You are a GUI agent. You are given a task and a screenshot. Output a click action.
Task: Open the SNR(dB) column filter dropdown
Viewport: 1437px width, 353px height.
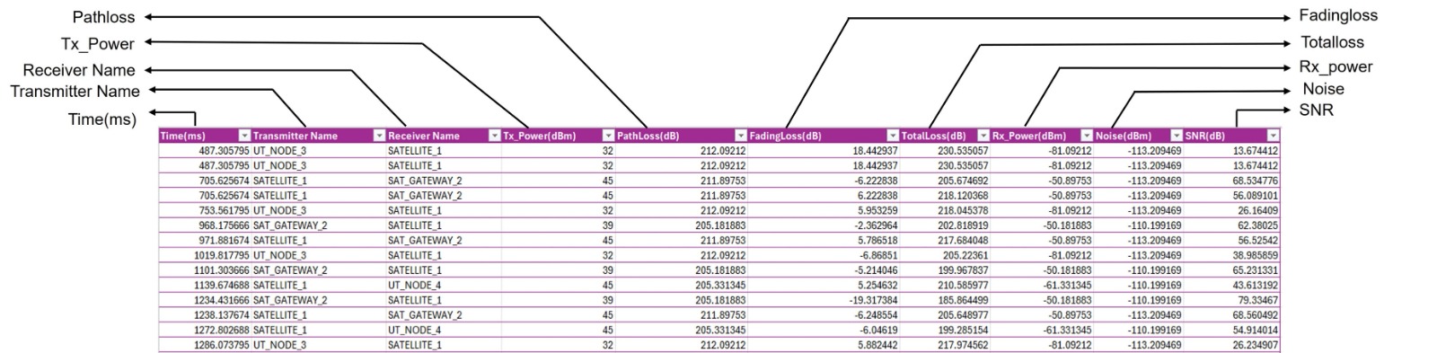point(1273,136)
